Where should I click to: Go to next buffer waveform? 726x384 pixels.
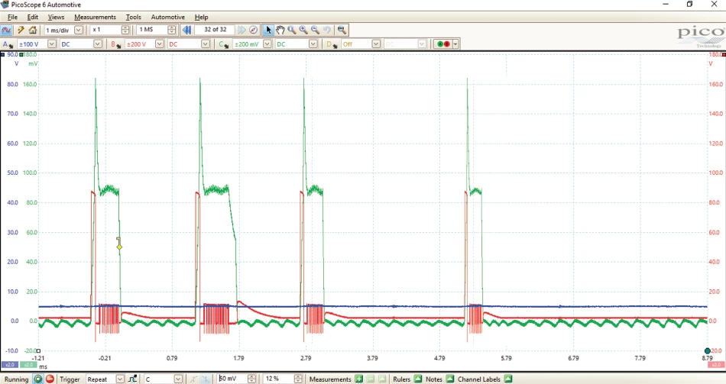click(x=241, y=30)
